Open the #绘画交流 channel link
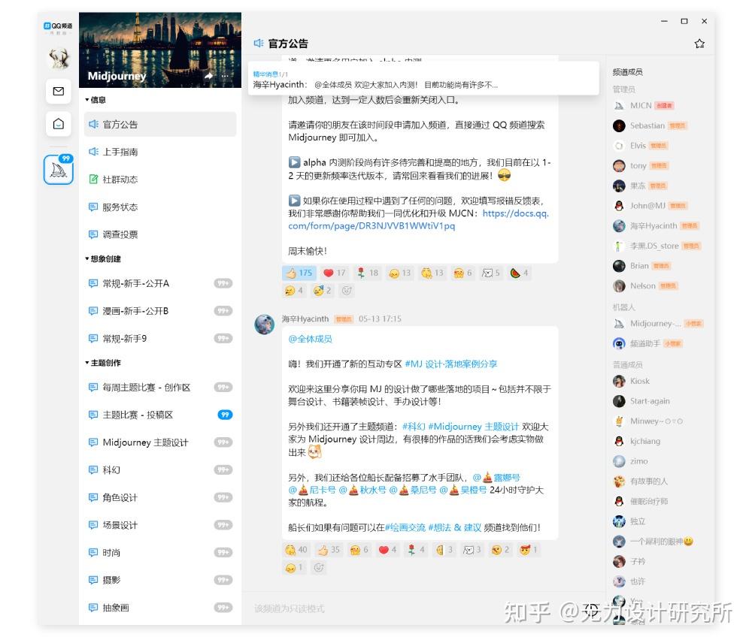The height and width of the screenshot is (643, 752). point(405,527)
